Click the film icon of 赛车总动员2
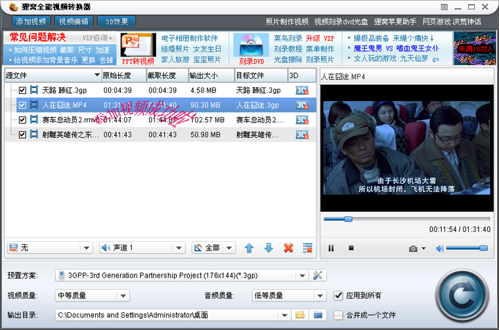 pyautogui.click(x=34, y=120)
